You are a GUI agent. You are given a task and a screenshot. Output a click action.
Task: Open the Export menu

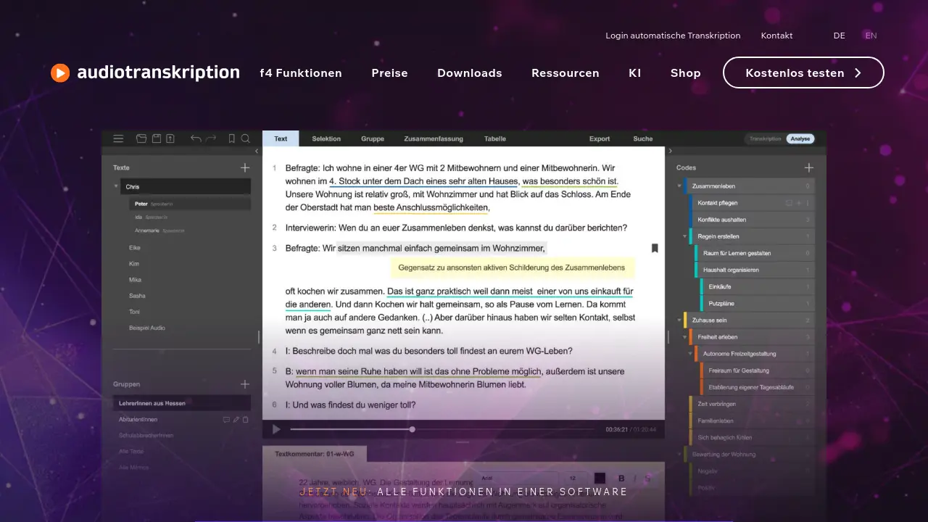[599, 138]
